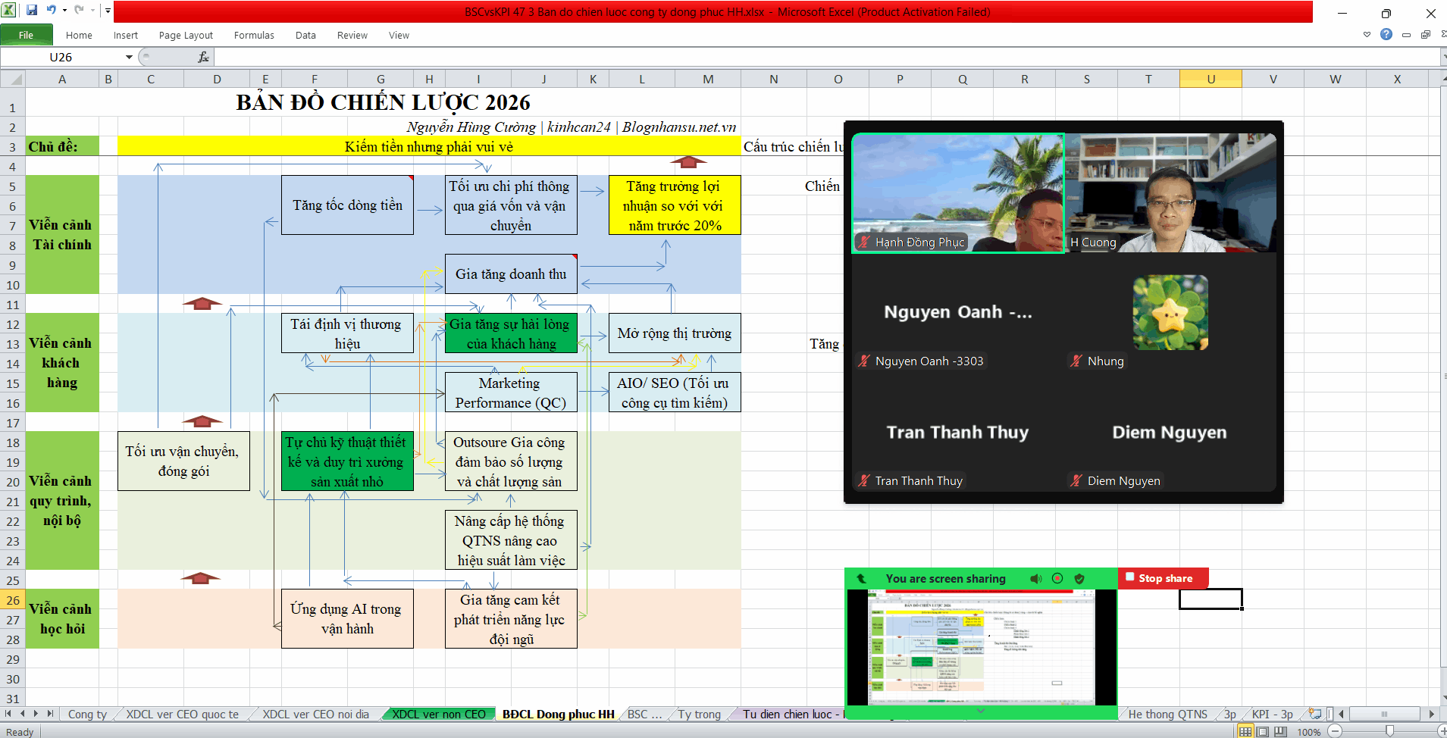Click the security shield icon in sharing bar
The width and height of the screenshot is (1447, 738).
1079,579
